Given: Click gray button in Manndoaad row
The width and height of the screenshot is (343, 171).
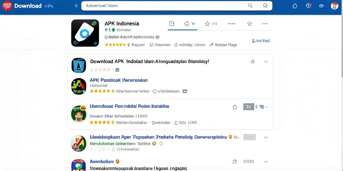Looking at the screenshot, I should tap(248, 107).
